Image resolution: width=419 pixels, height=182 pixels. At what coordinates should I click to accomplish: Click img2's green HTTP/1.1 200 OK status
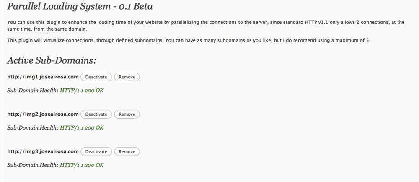[x=82, y=127]
